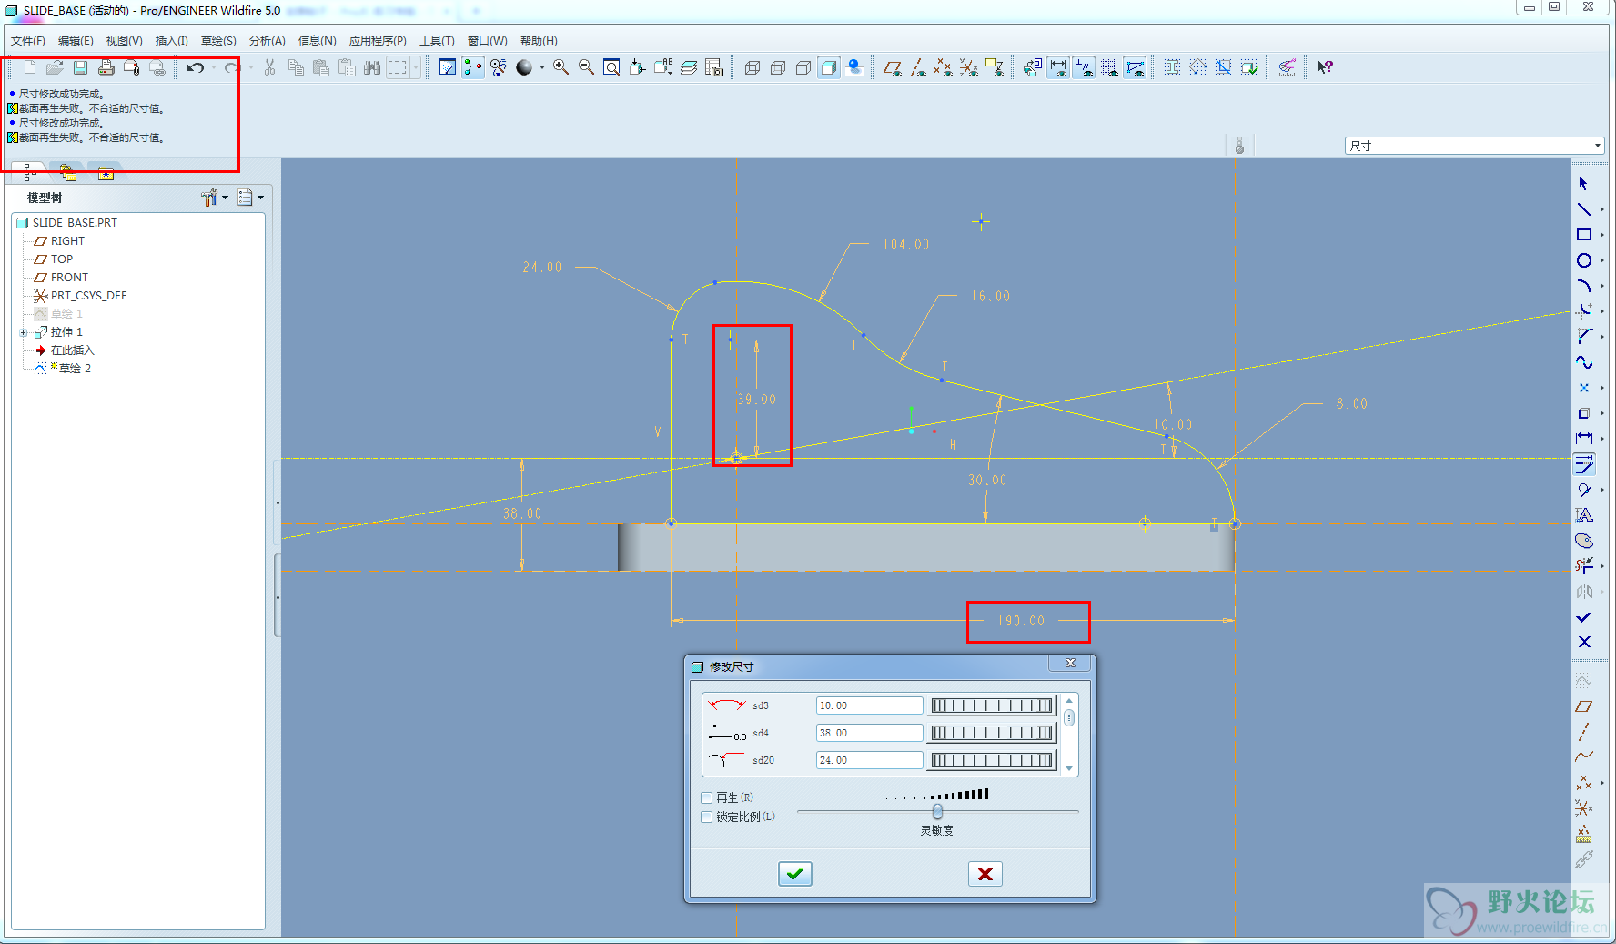Select the Fillet sketch tool

click(x=1583, y=311)
